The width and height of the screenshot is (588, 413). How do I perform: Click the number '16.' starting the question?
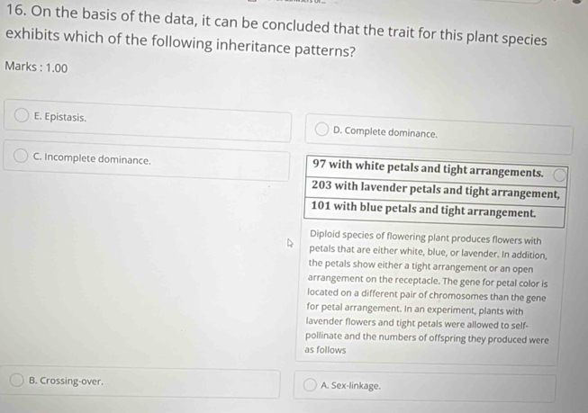tap(16, 11)
